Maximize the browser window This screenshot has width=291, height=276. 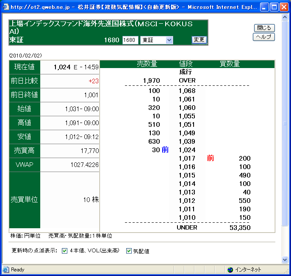click(x=274, y=7)
